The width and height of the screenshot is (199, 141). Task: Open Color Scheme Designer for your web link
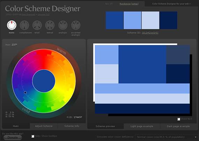171,4
